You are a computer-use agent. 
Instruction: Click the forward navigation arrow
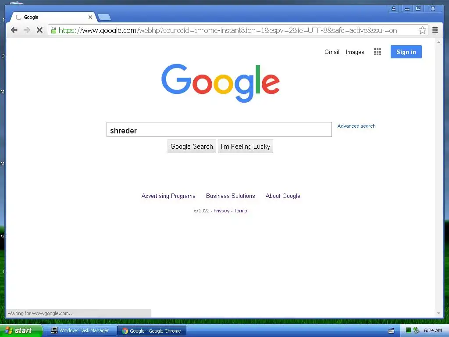(x=27, y=30)
